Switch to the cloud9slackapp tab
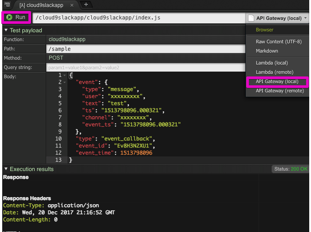The height and width of the screenshot is (232, 311). click(x=41, y=5)
